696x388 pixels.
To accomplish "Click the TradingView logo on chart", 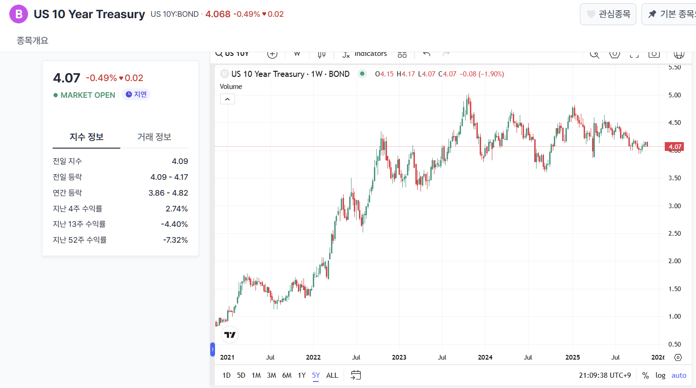I will coord(230,335).
